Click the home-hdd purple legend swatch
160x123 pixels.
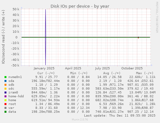[x=5, y=96]
